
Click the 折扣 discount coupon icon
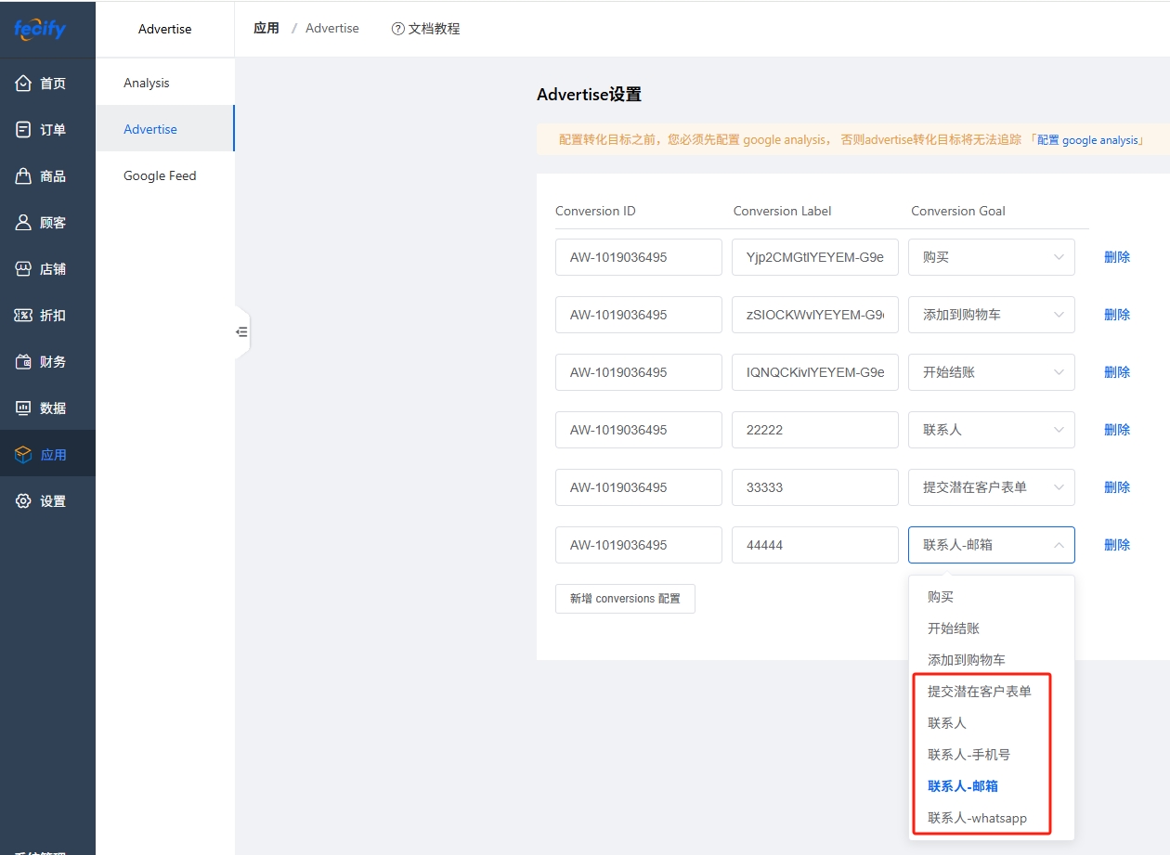tap(24, 316)
